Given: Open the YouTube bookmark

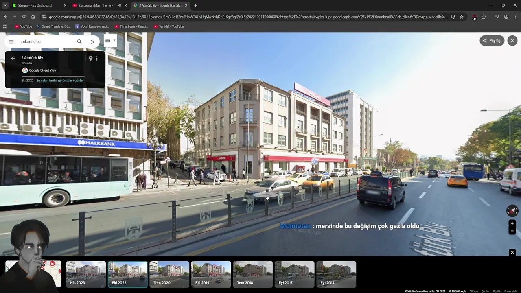Looking at the screenshot, I should pyautogui.click(x=23, y=26).
